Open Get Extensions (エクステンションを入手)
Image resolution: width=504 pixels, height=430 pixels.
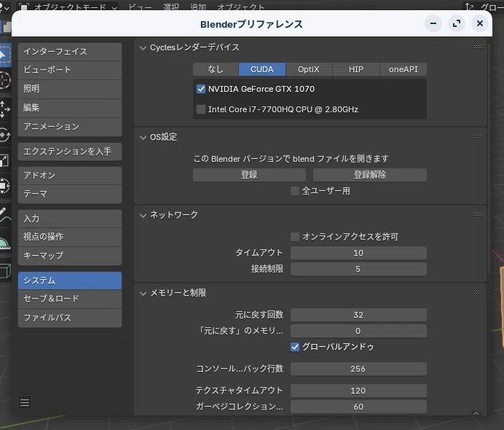pos(70,151)
